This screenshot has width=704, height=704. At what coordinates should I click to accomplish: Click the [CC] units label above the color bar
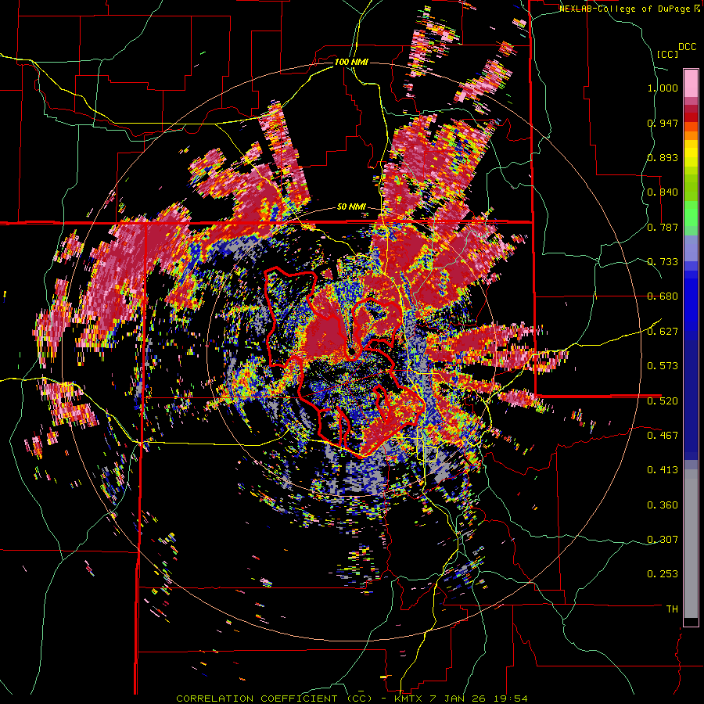pos(667,54)
